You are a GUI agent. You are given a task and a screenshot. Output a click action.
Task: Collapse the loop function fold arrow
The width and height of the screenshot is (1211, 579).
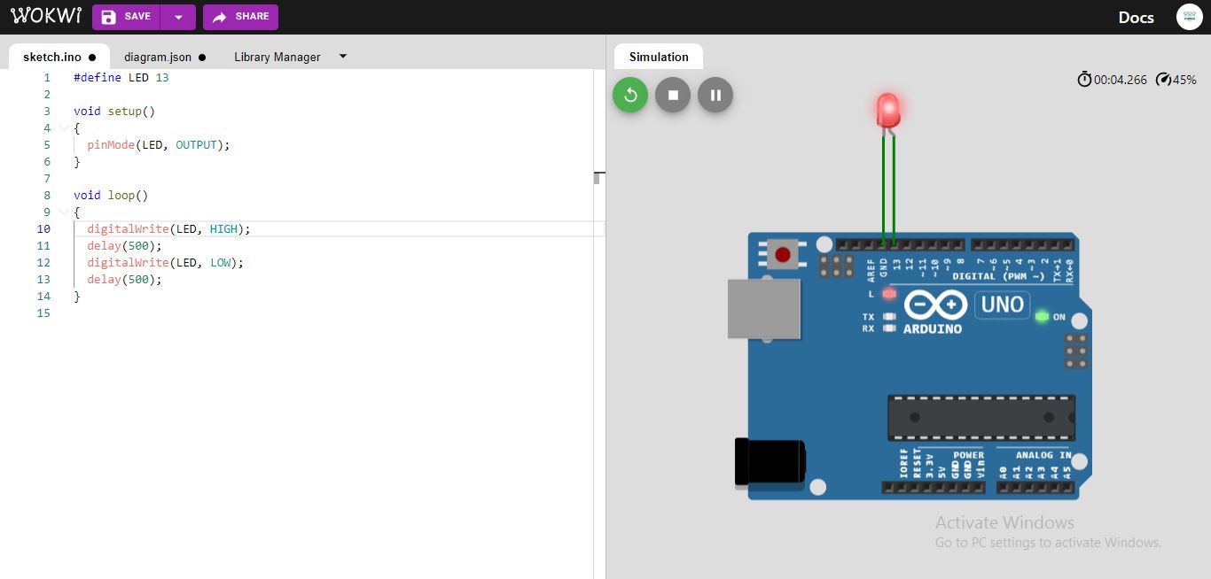(x=64, y=212)
